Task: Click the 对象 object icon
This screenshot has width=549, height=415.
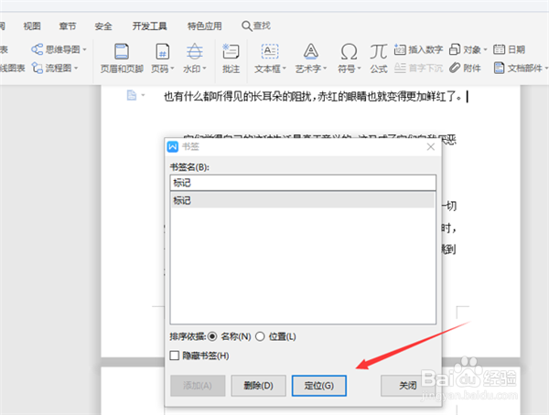Action: pyautogui.click(x=455, y=49)
